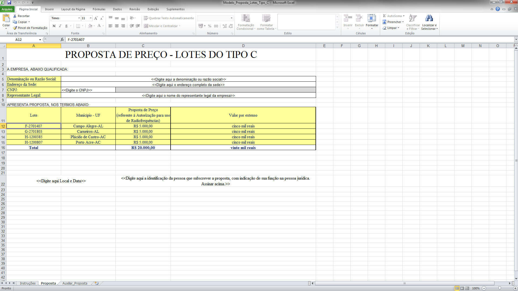Open the Arquivo file tab
The image size is (518, 291).
[7, 9]
